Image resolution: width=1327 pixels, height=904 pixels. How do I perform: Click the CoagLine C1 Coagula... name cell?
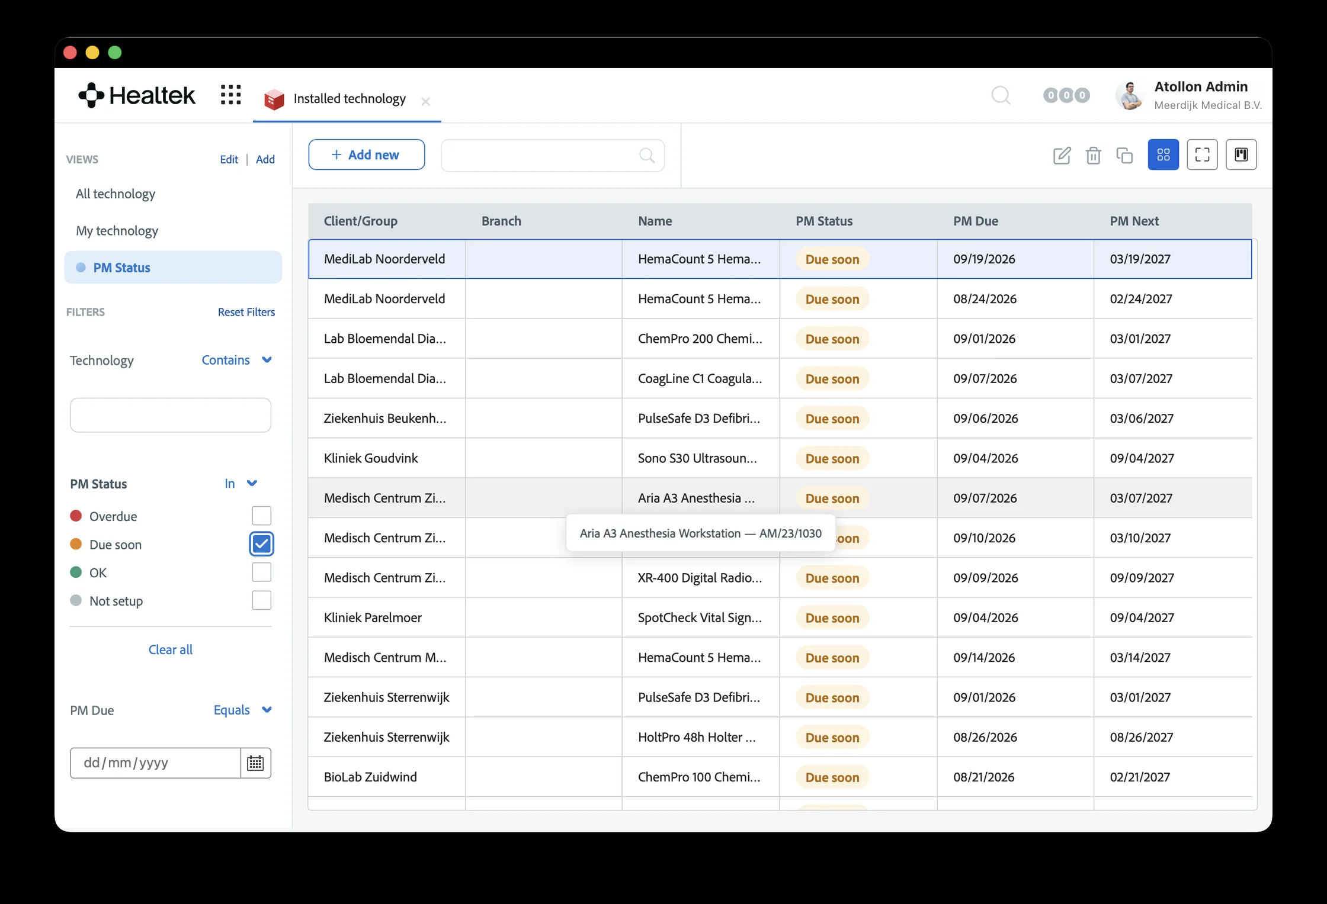pos(700,378)
